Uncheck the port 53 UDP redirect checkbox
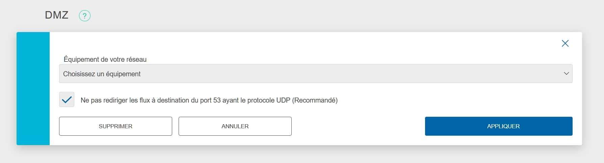The width and height of the screenshot is (604, 163). [x=67, y=100]
